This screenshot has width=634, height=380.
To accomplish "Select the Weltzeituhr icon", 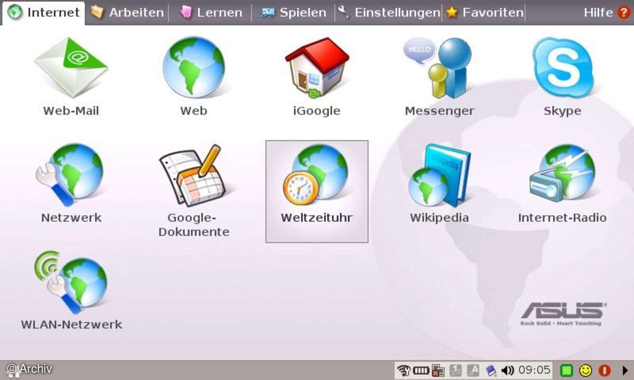I will pos(316,191).
